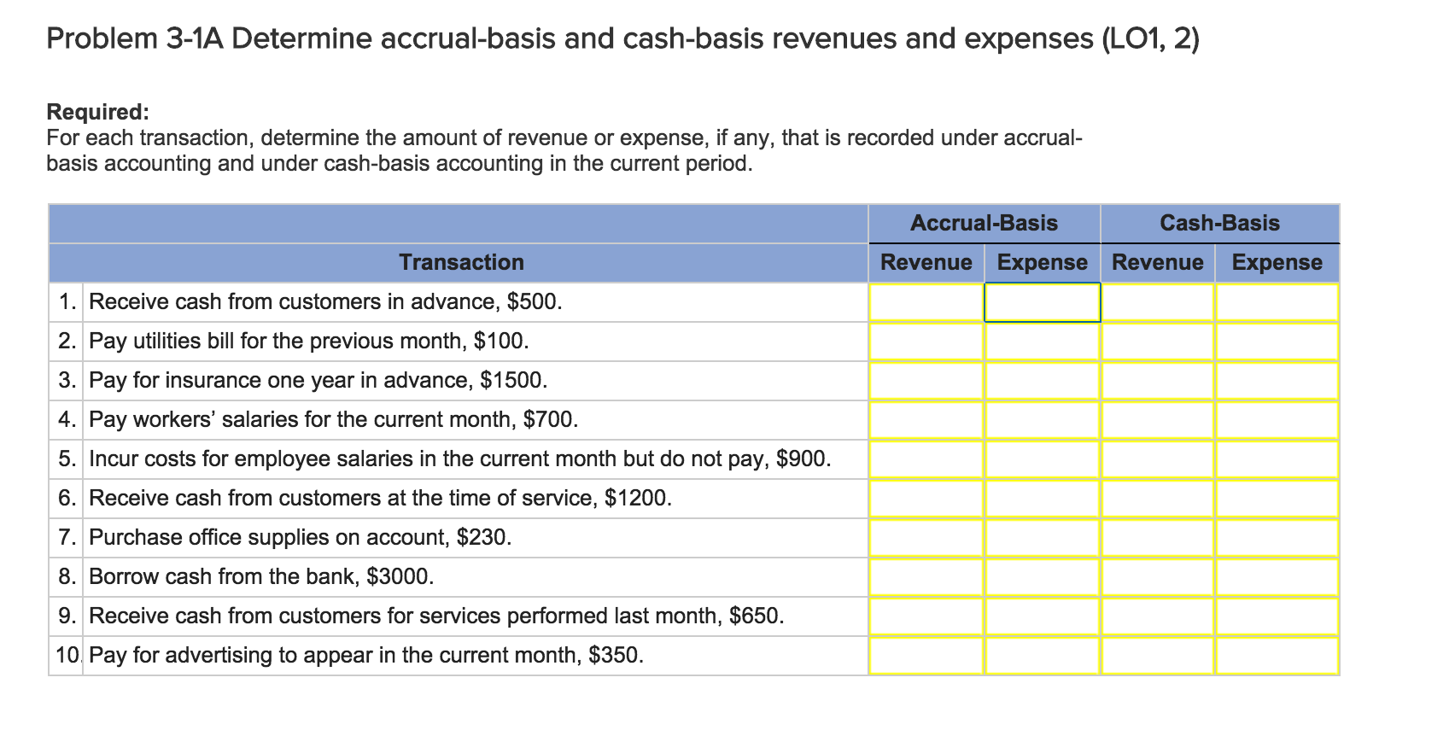Click Accrual-Basis Expense cell for transaction 6

(1043, 499)
